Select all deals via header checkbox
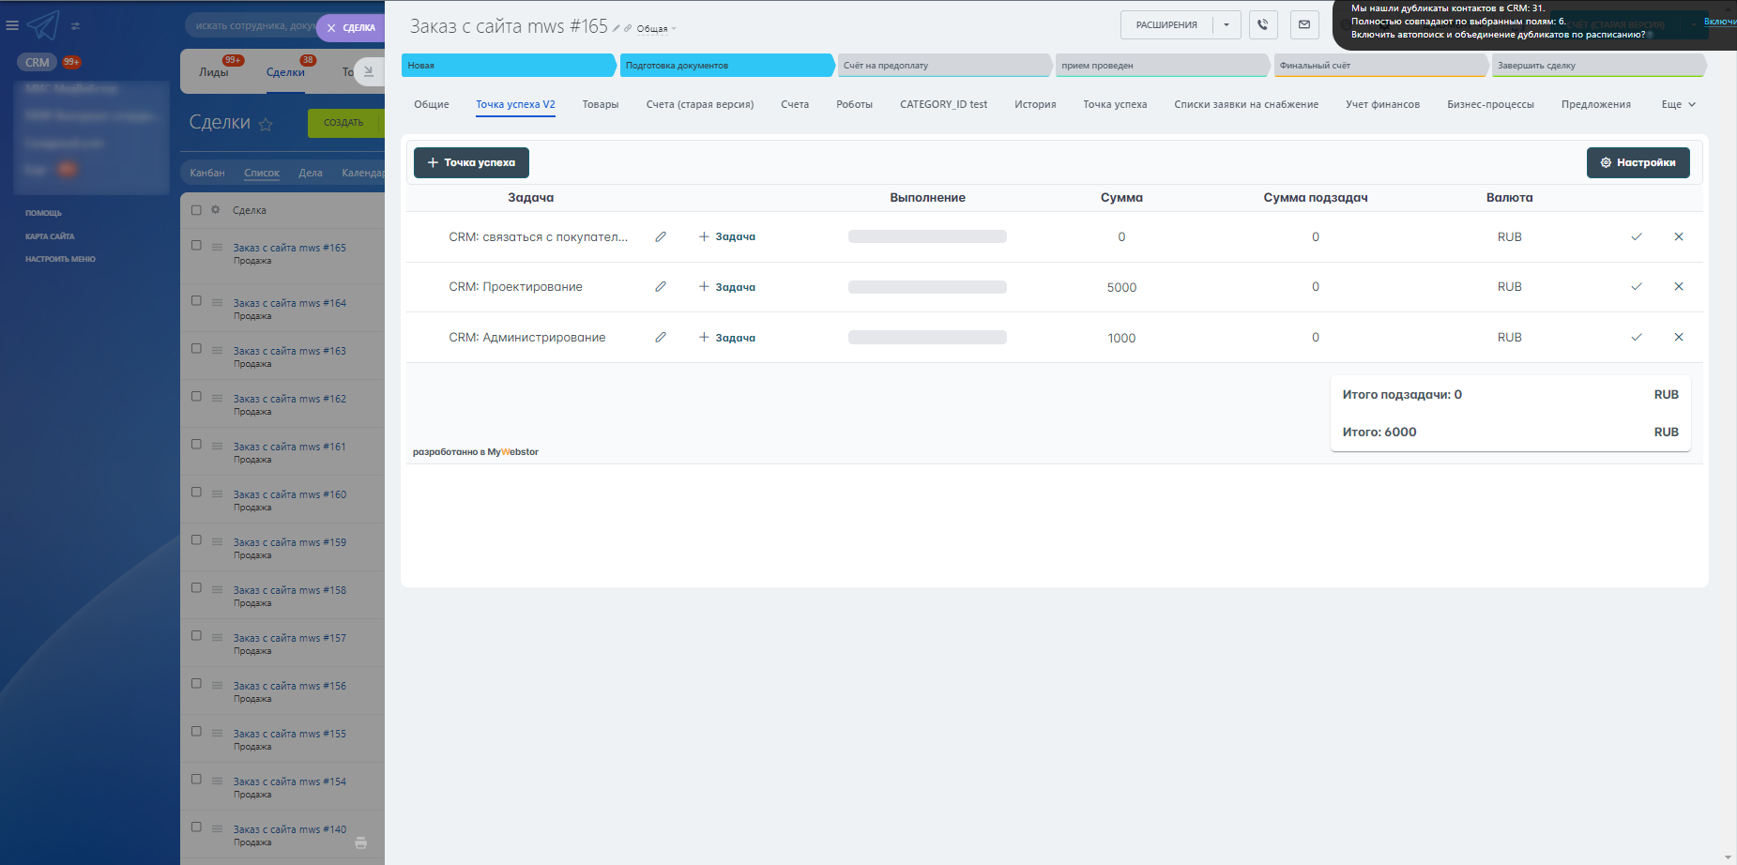Screen dimensions: 1737x865 tap(196, 210)
